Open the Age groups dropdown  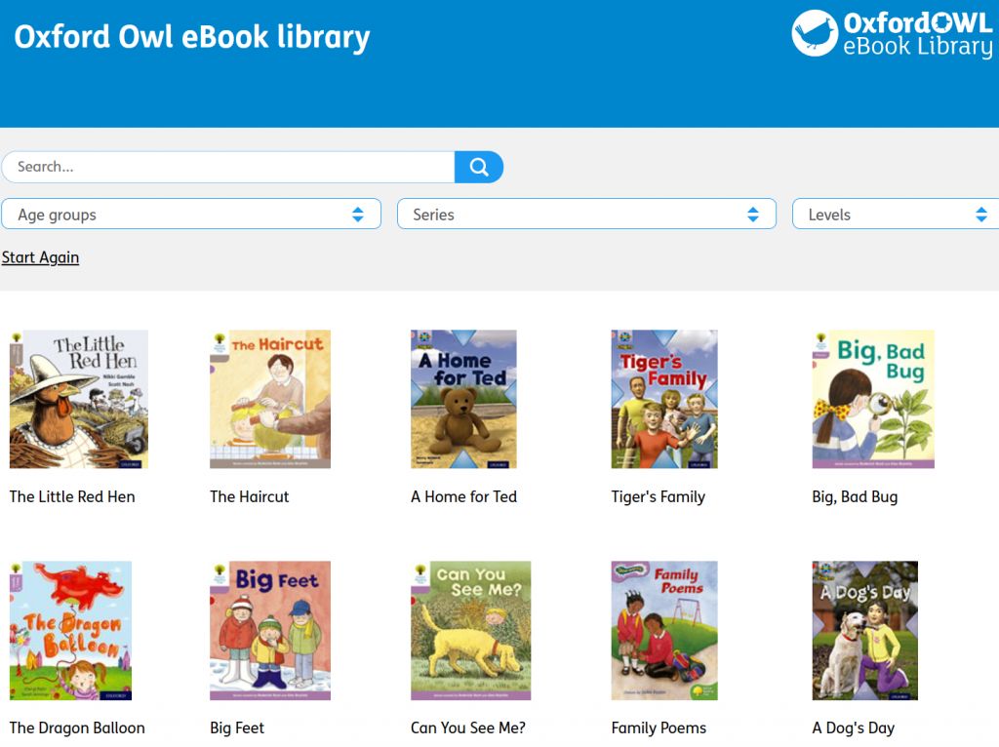tap(191, 215)
